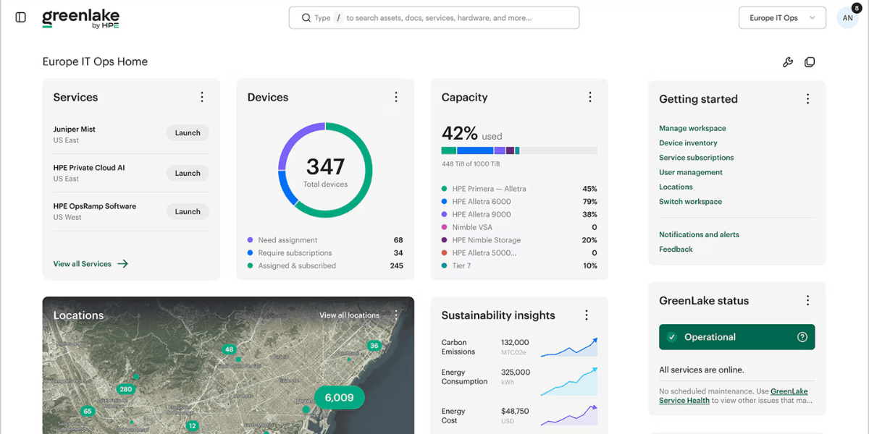
Task: Open View all locations link
Action: [349, 315]
